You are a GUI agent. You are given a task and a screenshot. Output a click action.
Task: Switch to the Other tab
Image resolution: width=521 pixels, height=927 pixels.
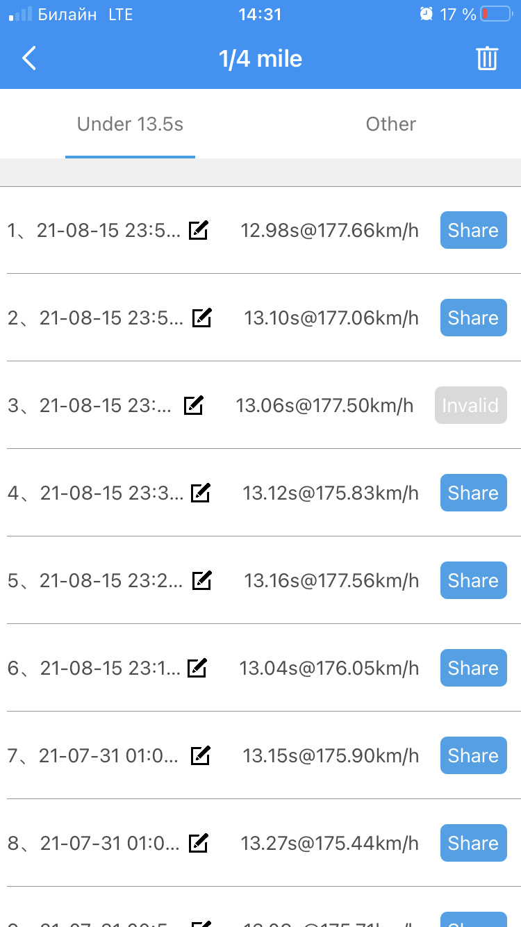coord(390,124)
